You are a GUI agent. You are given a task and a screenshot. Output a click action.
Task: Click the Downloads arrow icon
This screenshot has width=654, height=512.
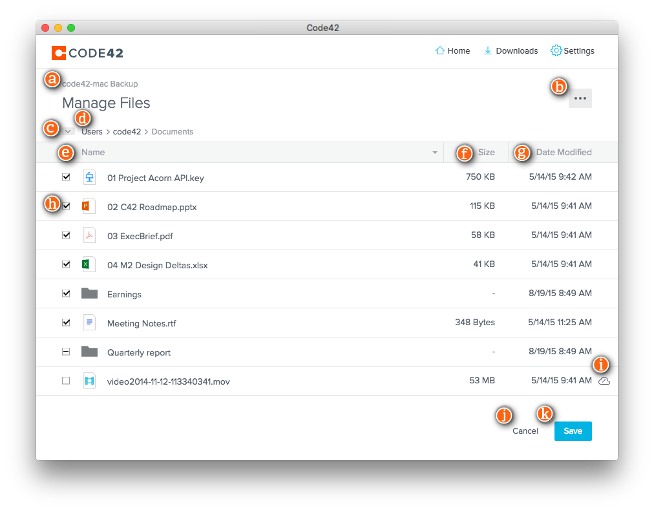pyautogui.click(x=487, y=50)
